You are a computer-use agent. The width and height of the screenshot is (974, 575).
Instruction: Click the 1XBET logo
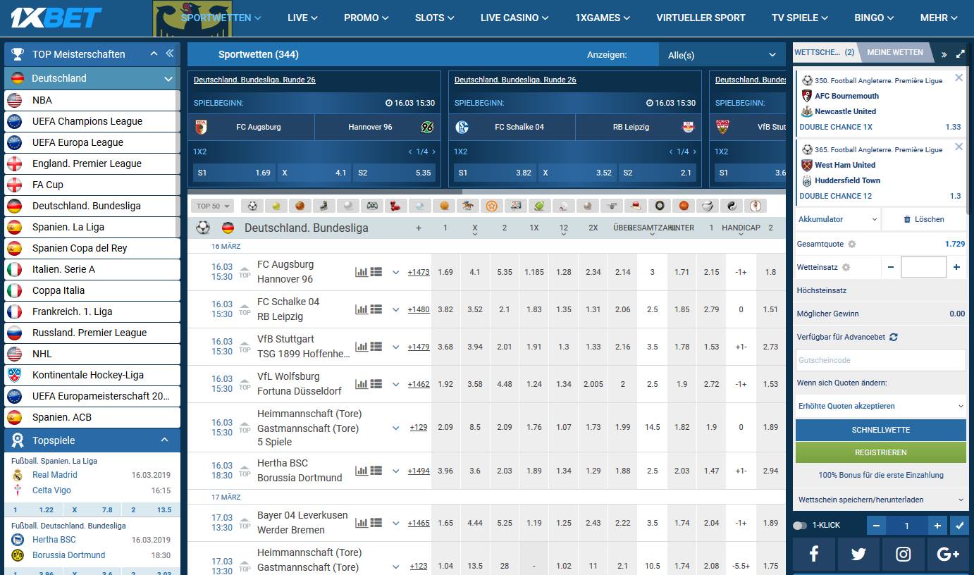tap(56, 18)
